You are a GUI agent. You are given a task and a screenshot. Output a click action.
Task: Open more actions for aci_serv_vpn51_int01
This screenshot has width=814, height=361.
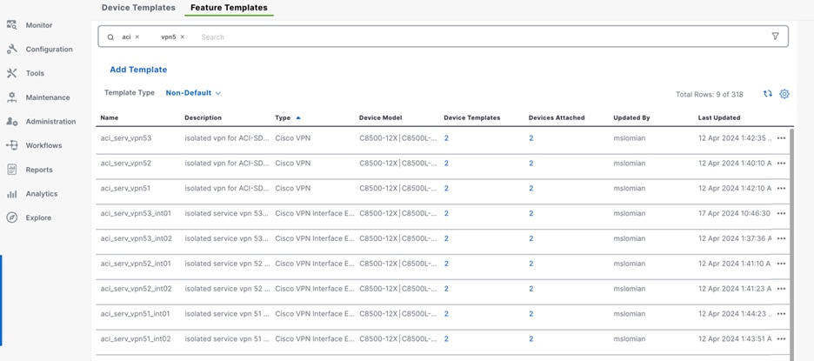[781, 314]
